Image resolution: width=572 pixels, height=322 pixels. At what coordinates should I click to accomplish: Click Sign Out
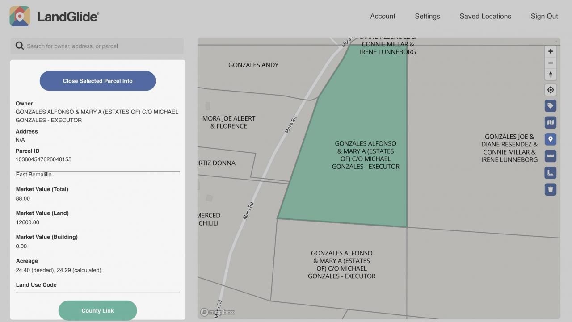point(544,16)
